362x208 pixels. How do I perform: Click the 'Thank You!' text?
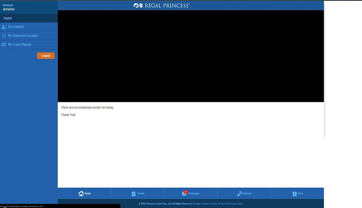click(x=68, y=114)
